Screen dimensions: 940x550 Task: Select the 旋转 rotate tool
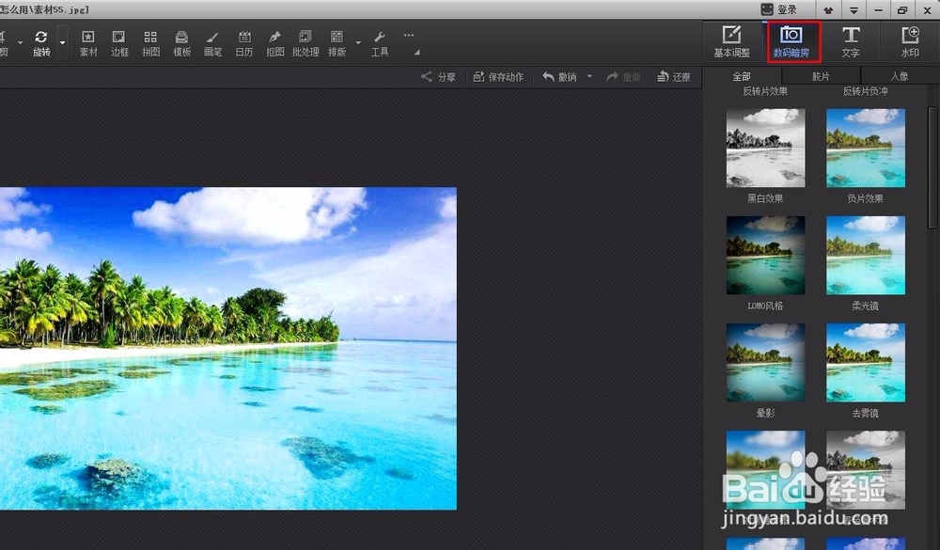tap(40, 44)
